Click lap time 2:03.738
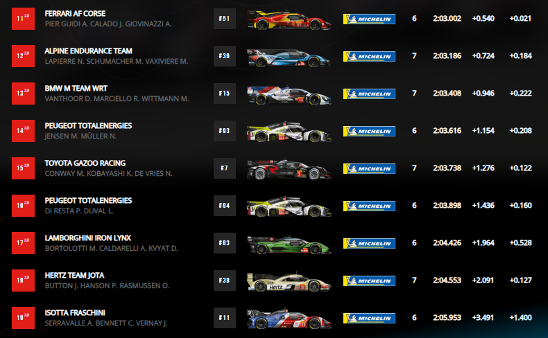This screenshot has width=548, height=338. (447, 168)
